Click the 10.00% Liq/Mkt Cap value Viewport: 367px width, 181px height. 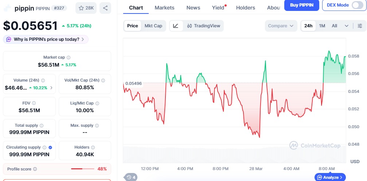tap(85, 110)
